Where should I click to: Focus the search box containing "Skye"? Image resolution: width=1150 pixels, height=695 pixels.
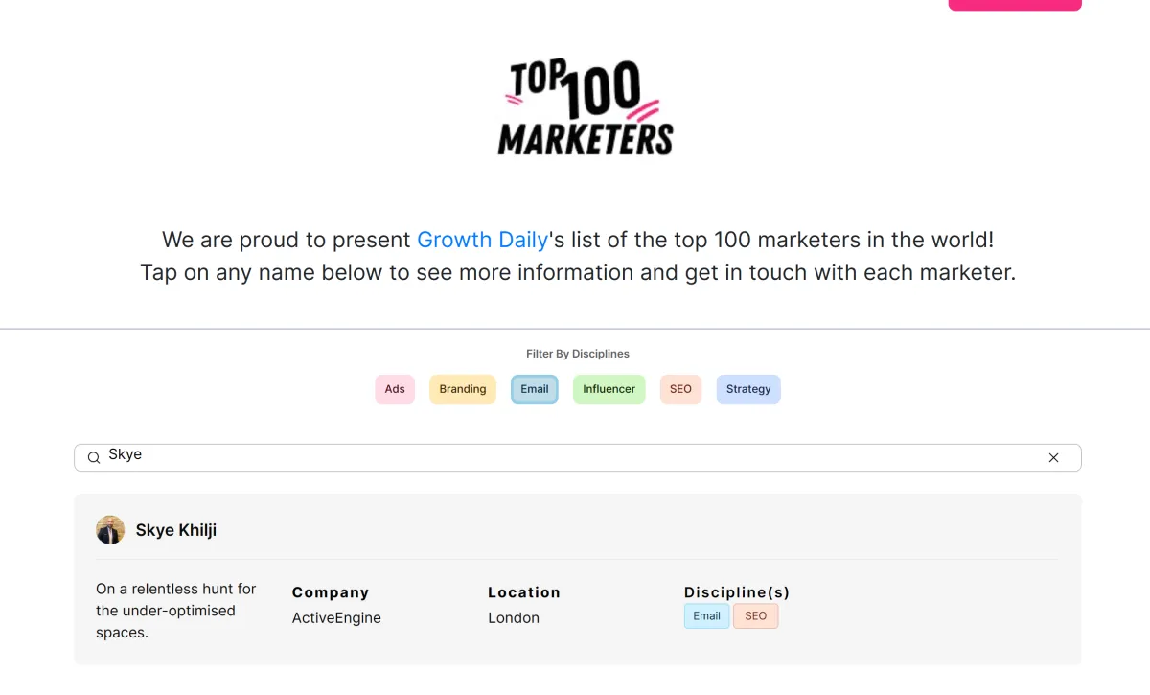click(575, 457)
